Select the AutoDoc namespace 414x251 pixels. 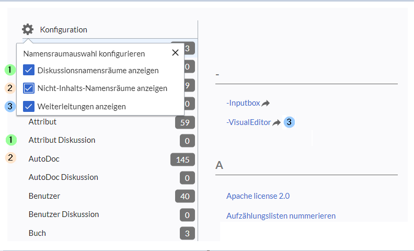click(x=41, y=158)
